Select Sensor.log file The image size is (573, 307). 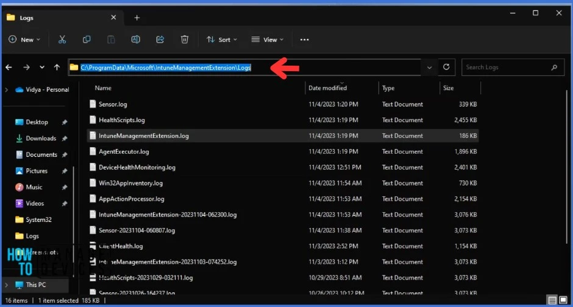click(282, 105)
